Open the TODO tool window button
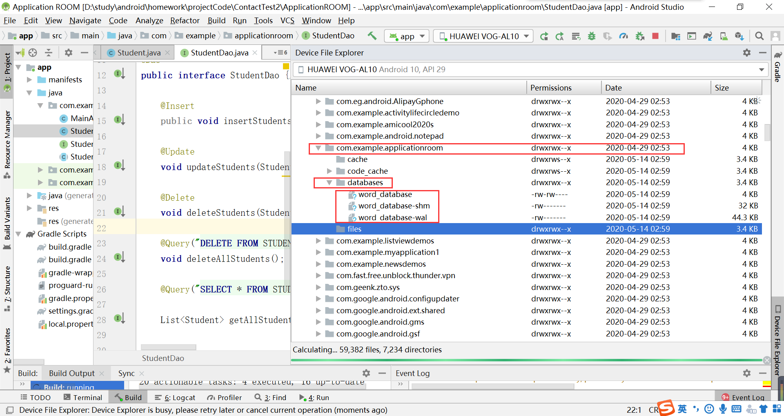Screen dimensions: 784x416 36,398
